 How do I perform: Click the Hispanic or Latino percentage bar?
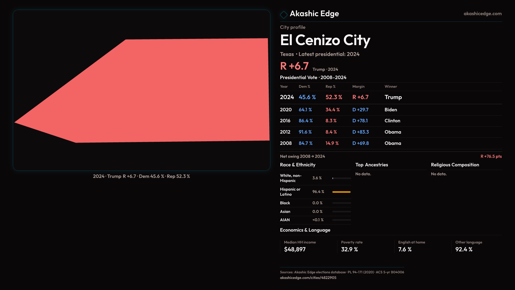click(341, 192)
